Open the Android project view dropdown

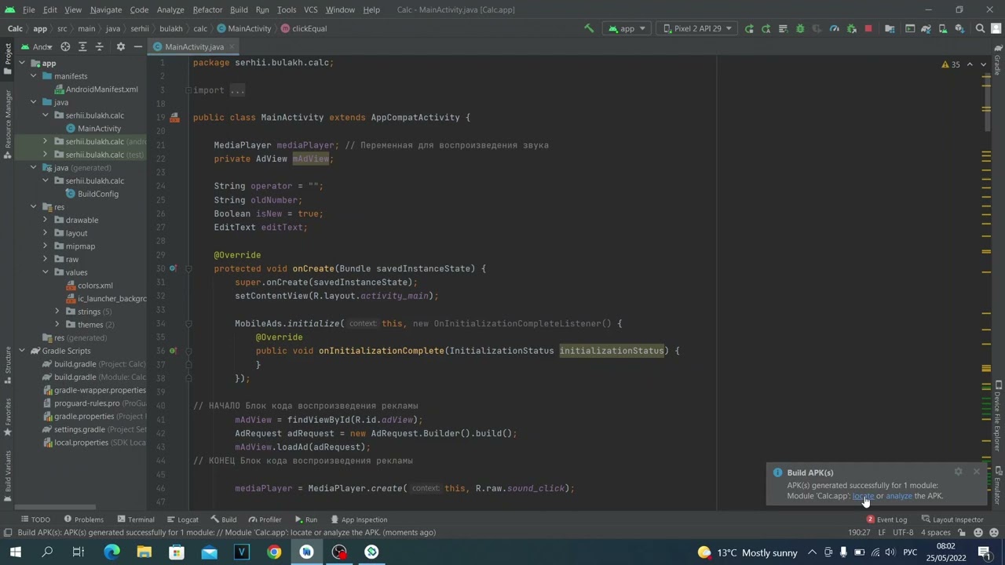[38, 46]
